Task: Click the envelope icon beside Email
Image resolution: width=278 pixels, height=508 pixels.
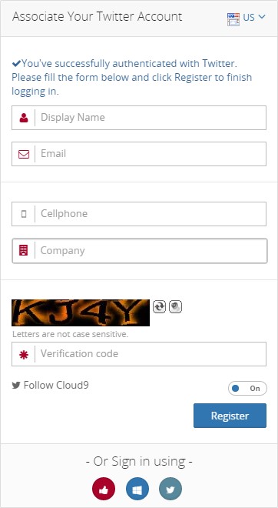Action: [24, 154]
